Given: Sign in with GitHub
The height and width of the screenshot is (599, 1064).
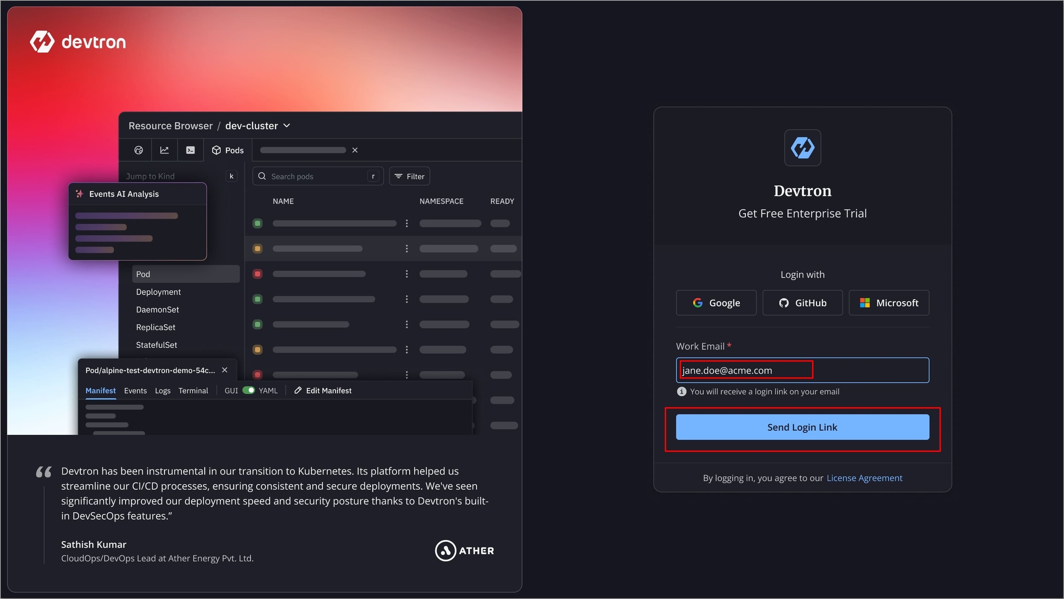Looking at the screenshot, I should 802,302.
